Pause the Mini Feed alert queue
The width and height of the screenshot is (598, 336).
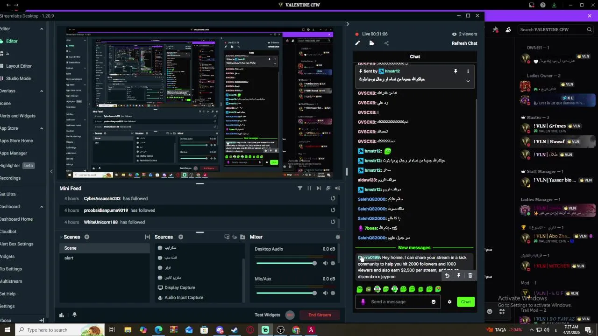[x=309, y=188]
